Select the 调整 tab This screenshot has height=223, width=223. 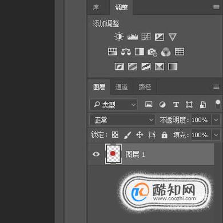pos(121,7)
